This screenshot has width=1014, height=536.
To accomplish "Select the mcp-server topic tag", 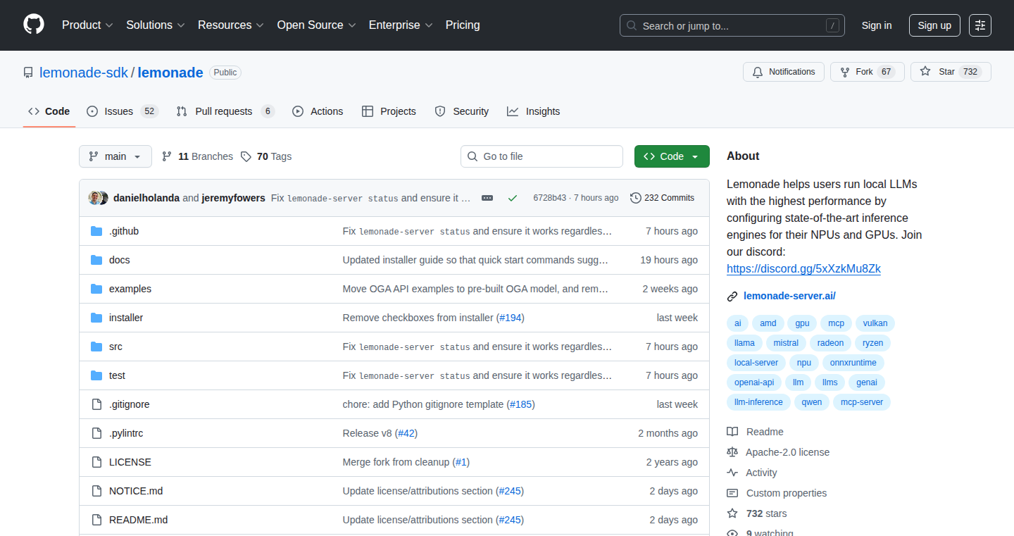I will click(x=862, y=402).
